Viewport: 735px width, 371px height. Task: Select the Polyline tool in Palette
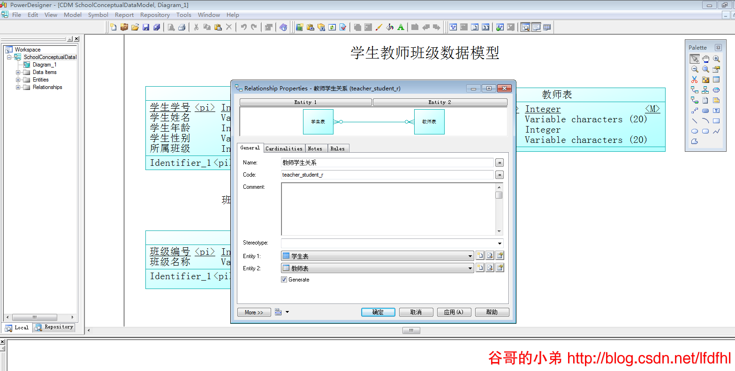pos(716,131)
